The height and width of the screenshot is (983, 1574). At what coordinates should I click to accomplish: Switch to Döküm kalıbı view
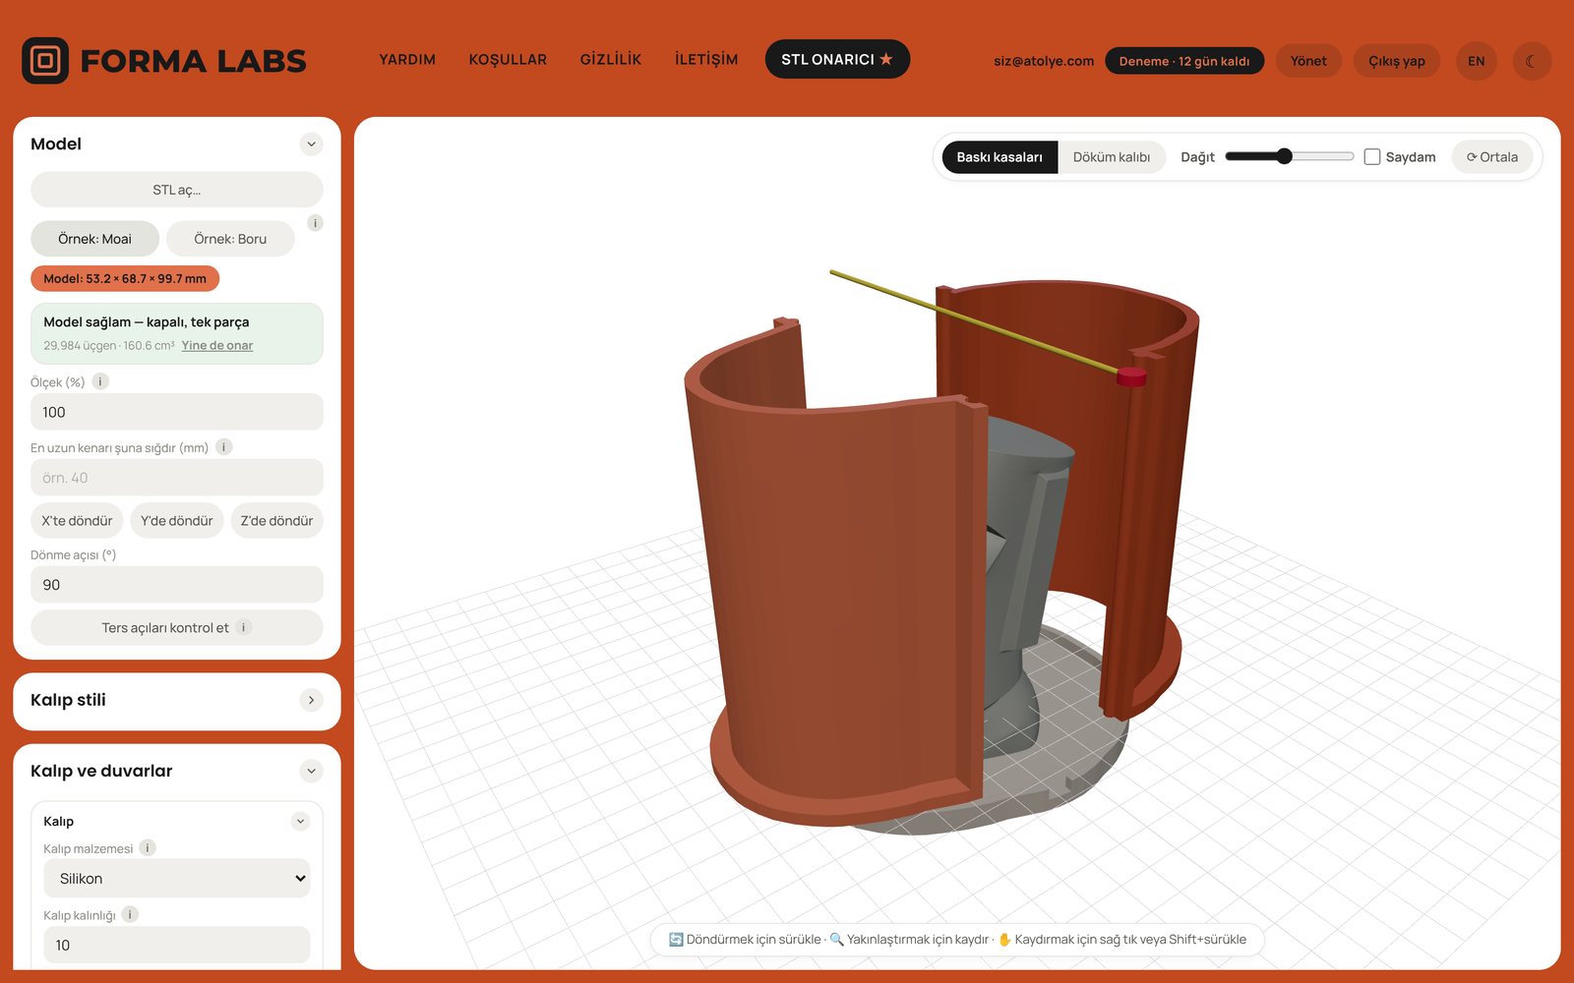[x=1112, y=157]
